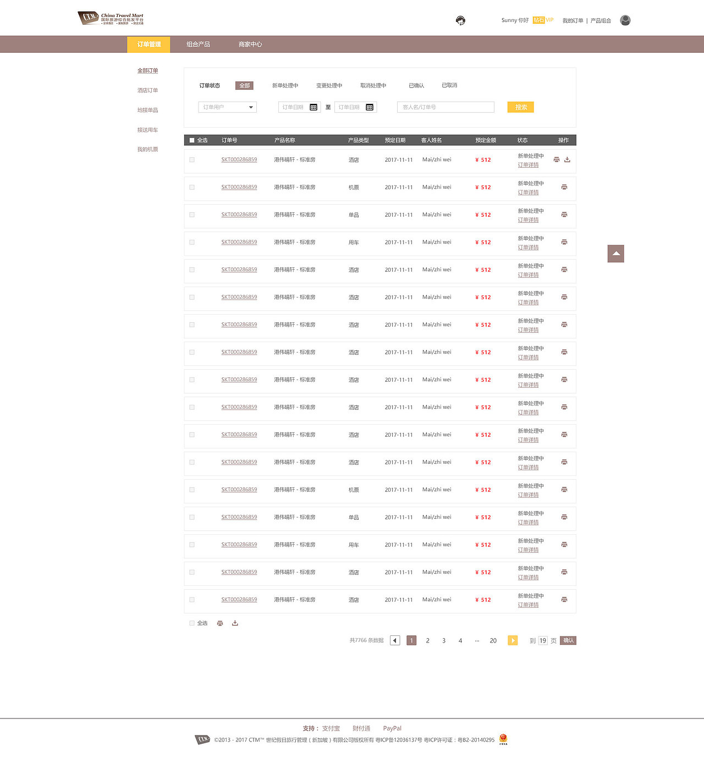Image resolution: width=704 pixels, height=763 pixels.
Task: Click the CTM footer logo
Action: (203, 739)
